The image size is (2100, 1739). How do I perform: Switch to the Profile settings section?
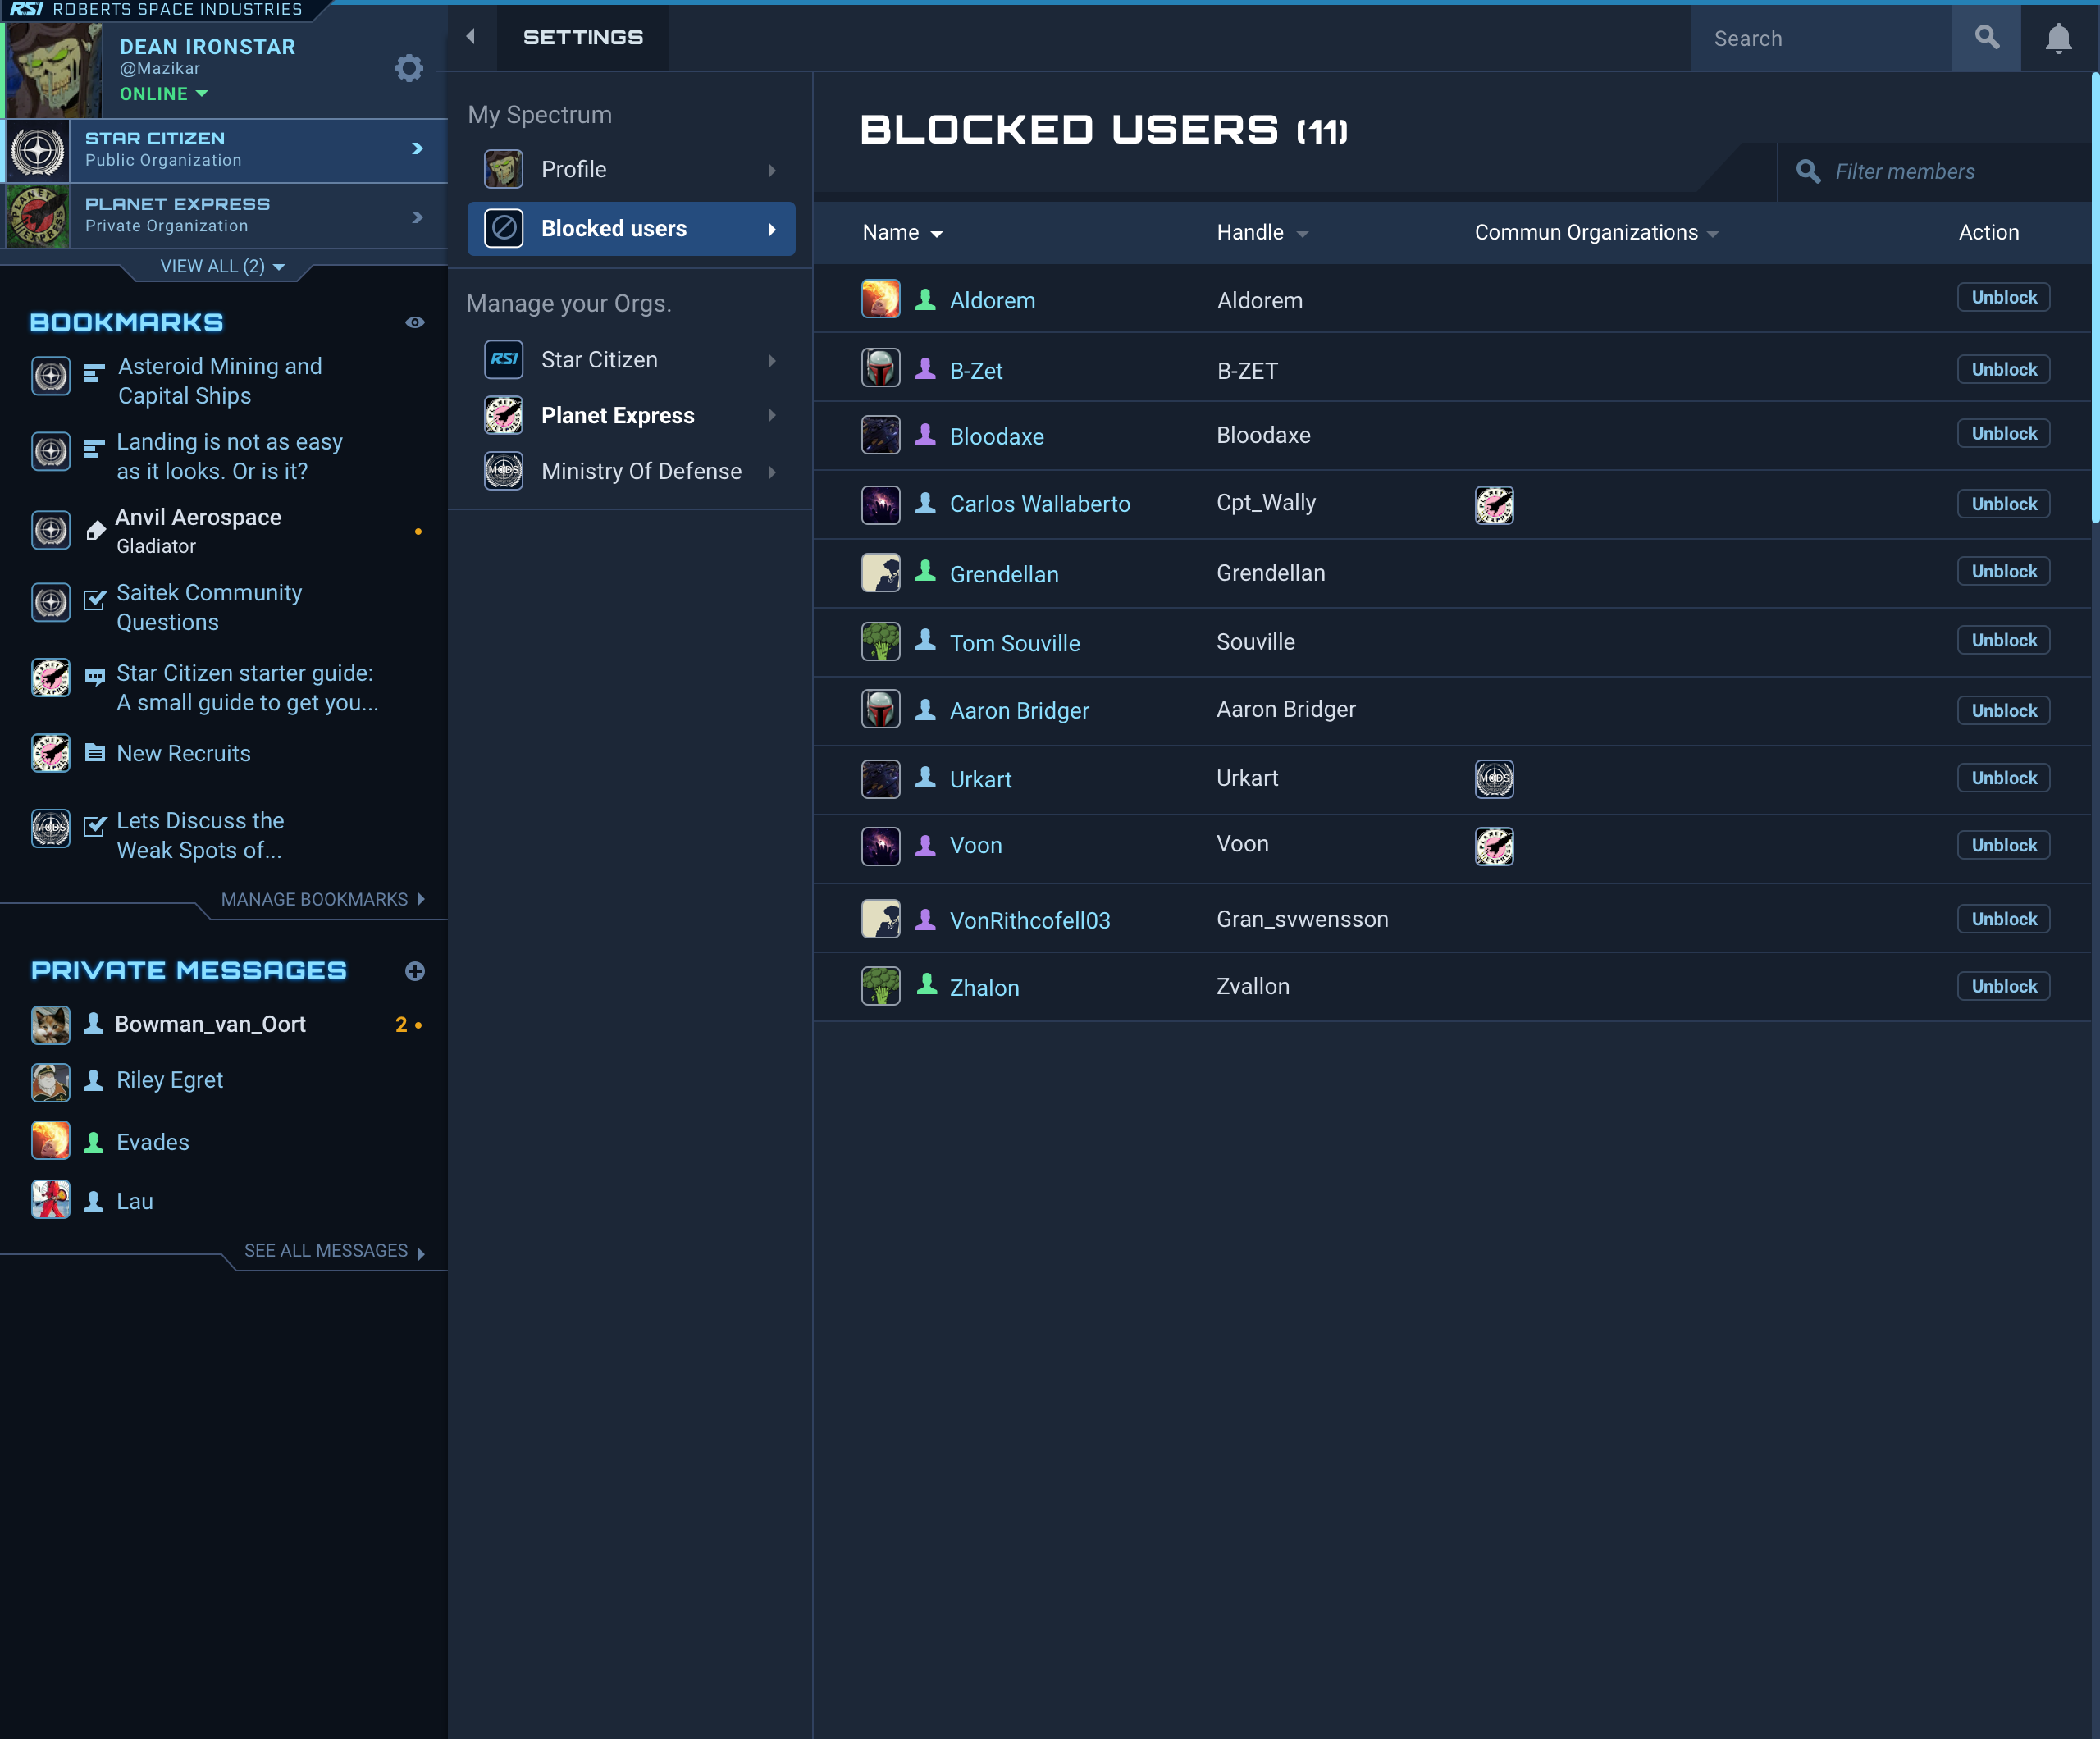(x=631, y=169)
